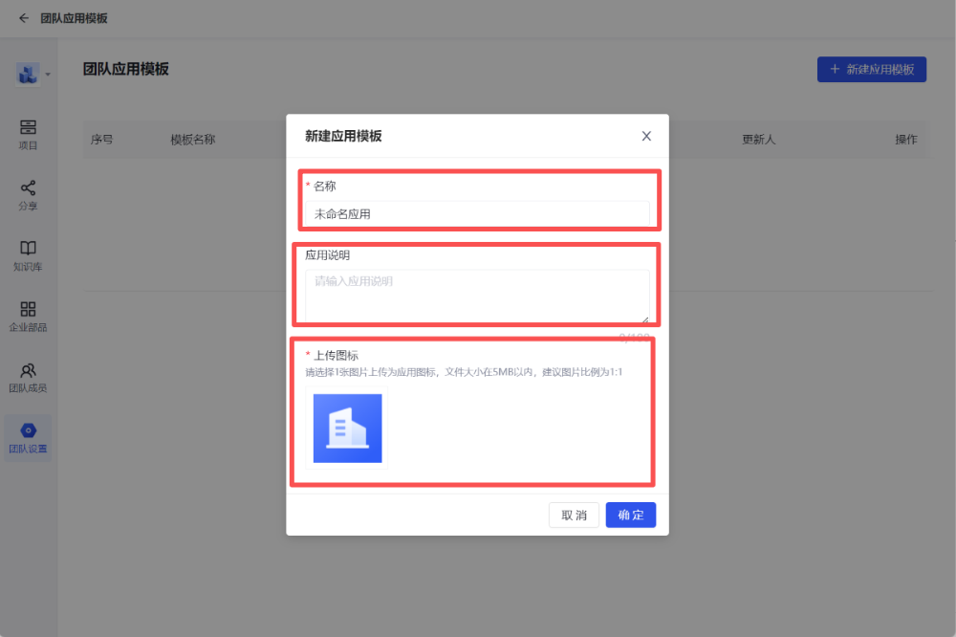Click the 更新人 column header
This screenshot has width=956, height=637.
pos(758,140)
